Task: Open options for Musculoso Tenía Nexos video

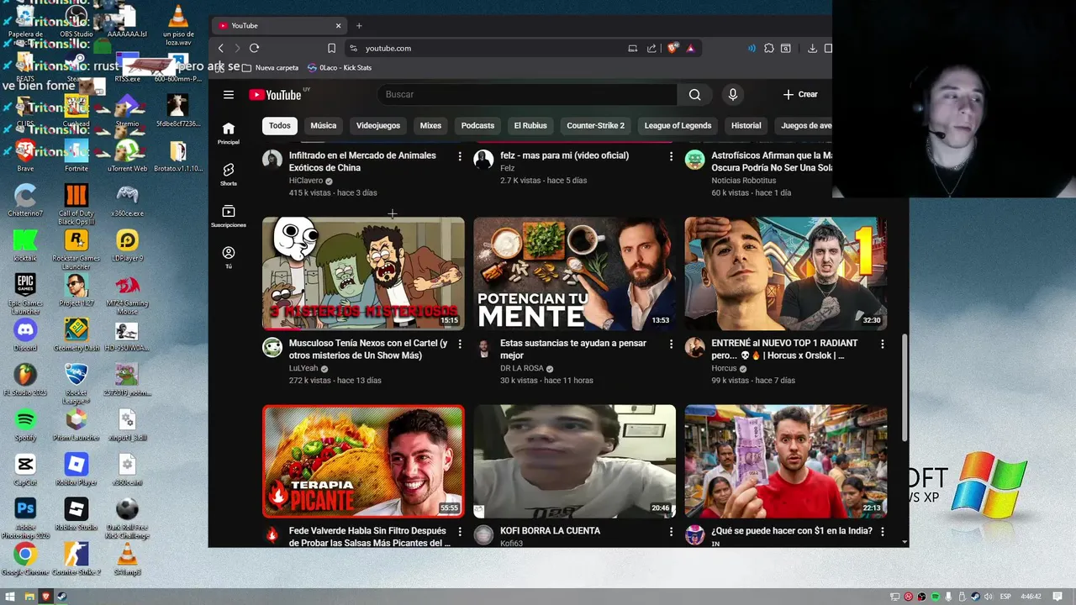Action: click(x=460, y=344)
